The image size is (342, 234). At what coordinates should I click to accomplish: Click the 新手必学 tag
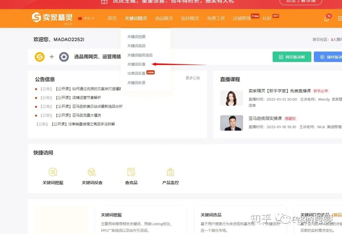tap(320, 91)
